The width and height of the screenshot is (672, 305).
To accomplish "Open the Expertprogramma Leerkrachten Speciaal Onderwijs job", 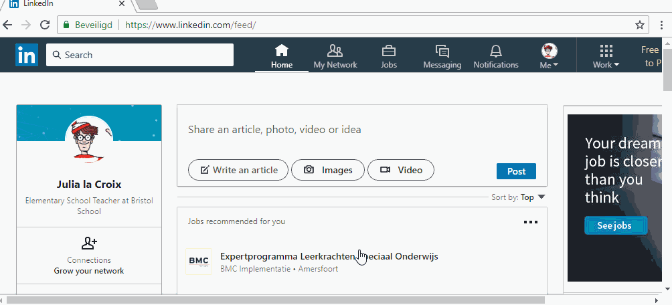I will click(329, 256).
